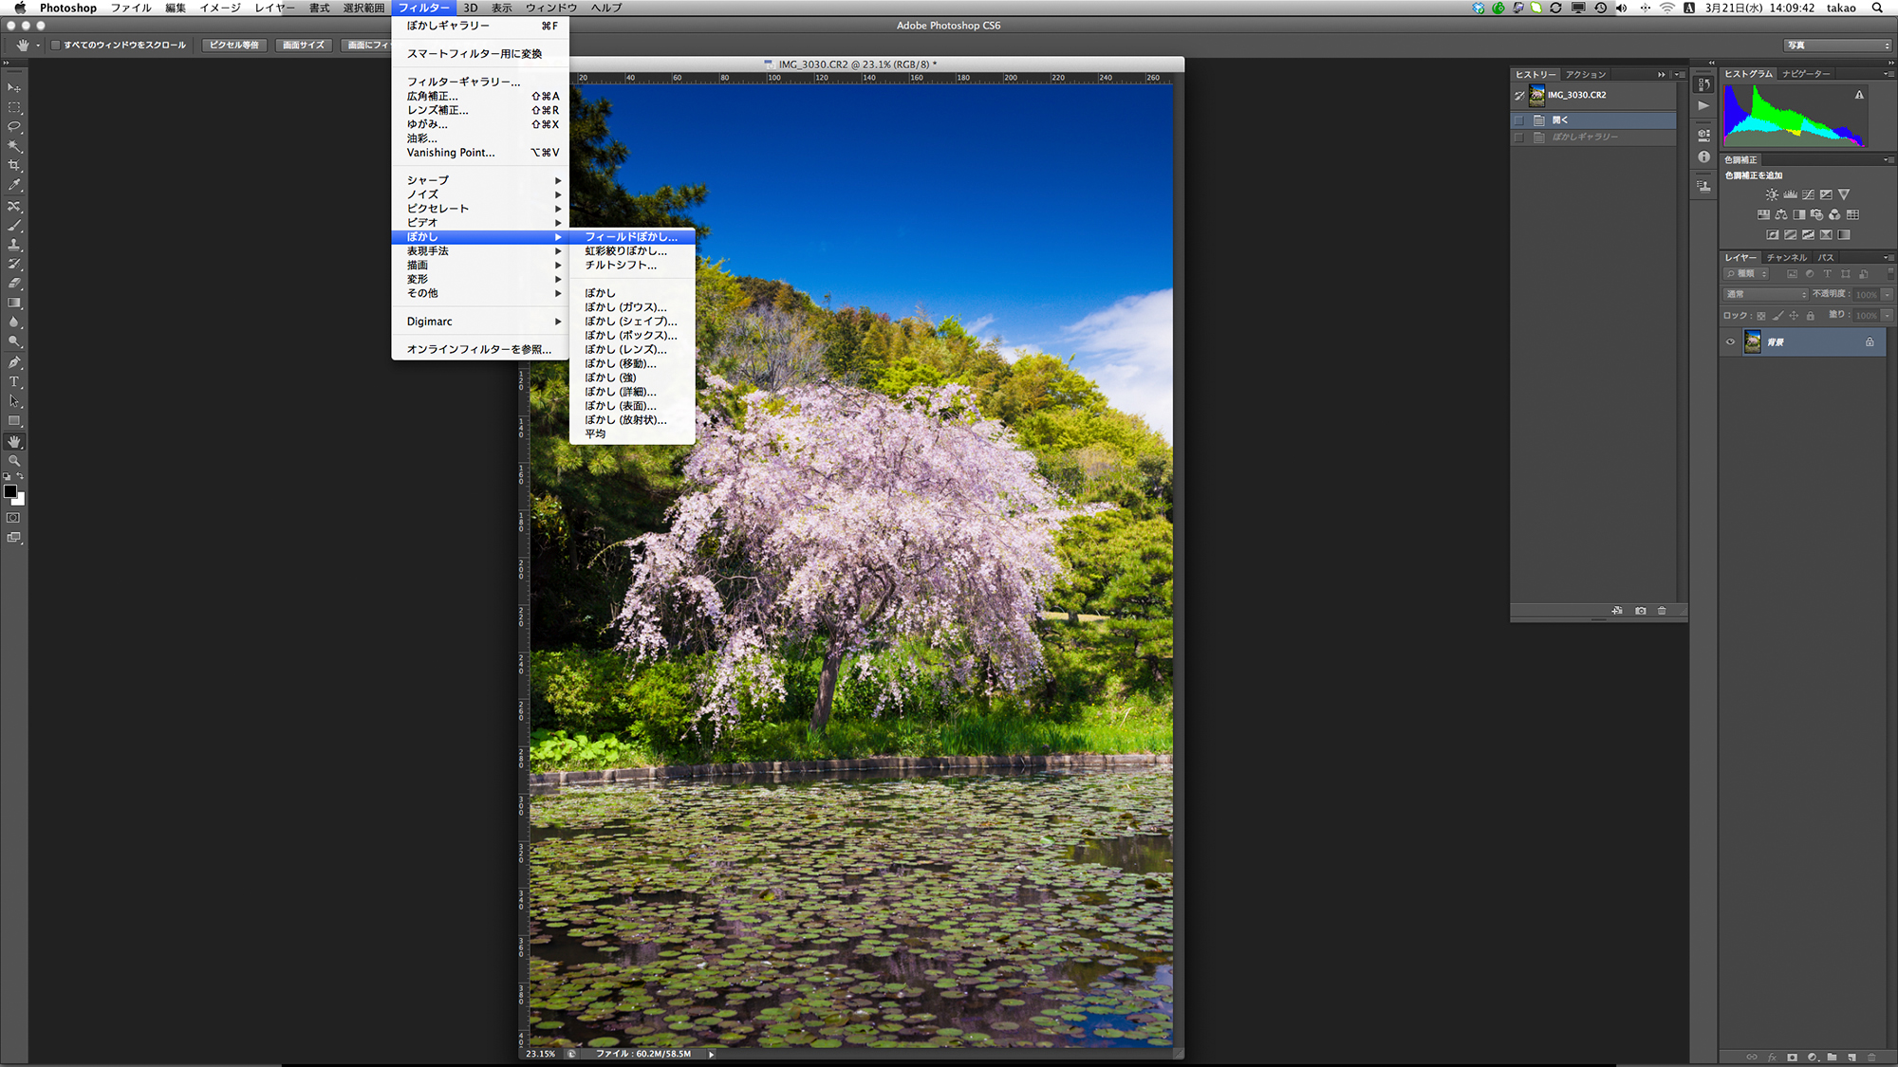Image resolution: width=1898 pixels, height=1067 pixels.
Task: Click the 画面サイズ button
Action: point(304,45)
